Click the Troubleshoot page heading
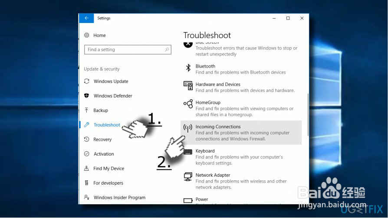The image size is (388, 218). [207, 36]
